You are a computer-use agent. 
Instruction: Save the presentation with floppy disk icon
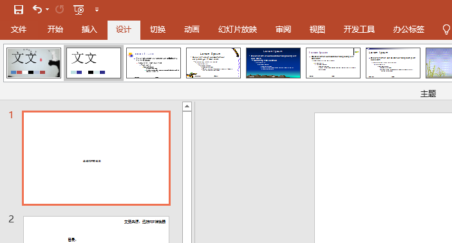19,10
